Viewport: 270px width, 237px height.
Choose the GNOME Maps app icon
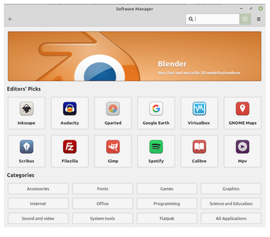coord(243,109)
